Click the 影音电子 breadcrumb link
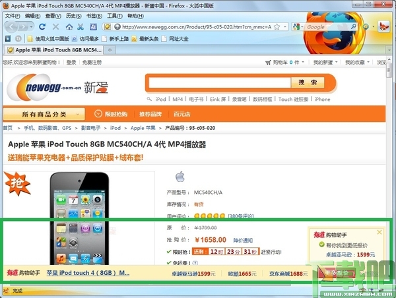396x298 pixels. point(90,128)
